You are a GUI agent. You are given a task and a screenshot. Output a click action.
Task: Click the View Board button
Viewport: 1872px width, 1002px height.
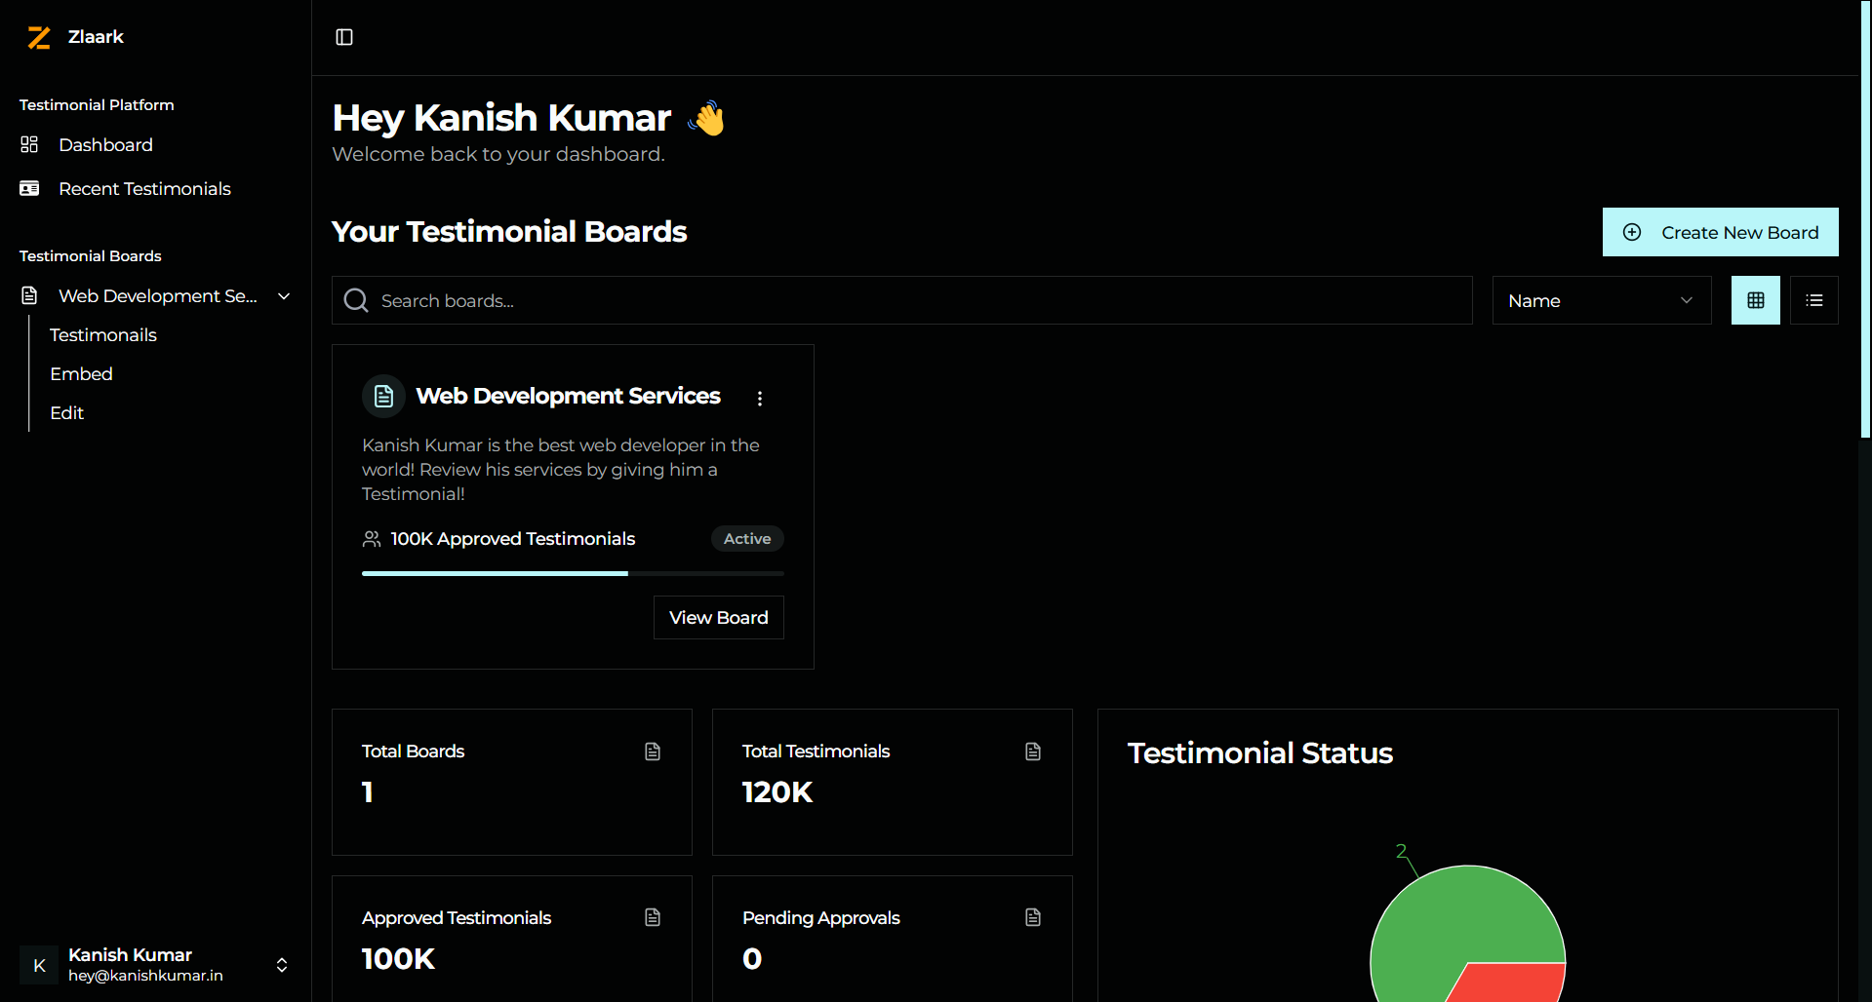(718, 618)
